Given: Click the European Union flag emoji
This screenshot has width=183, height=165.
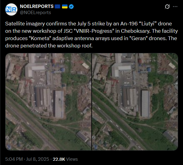Looking at the screenshot, I should pos(57,6).
